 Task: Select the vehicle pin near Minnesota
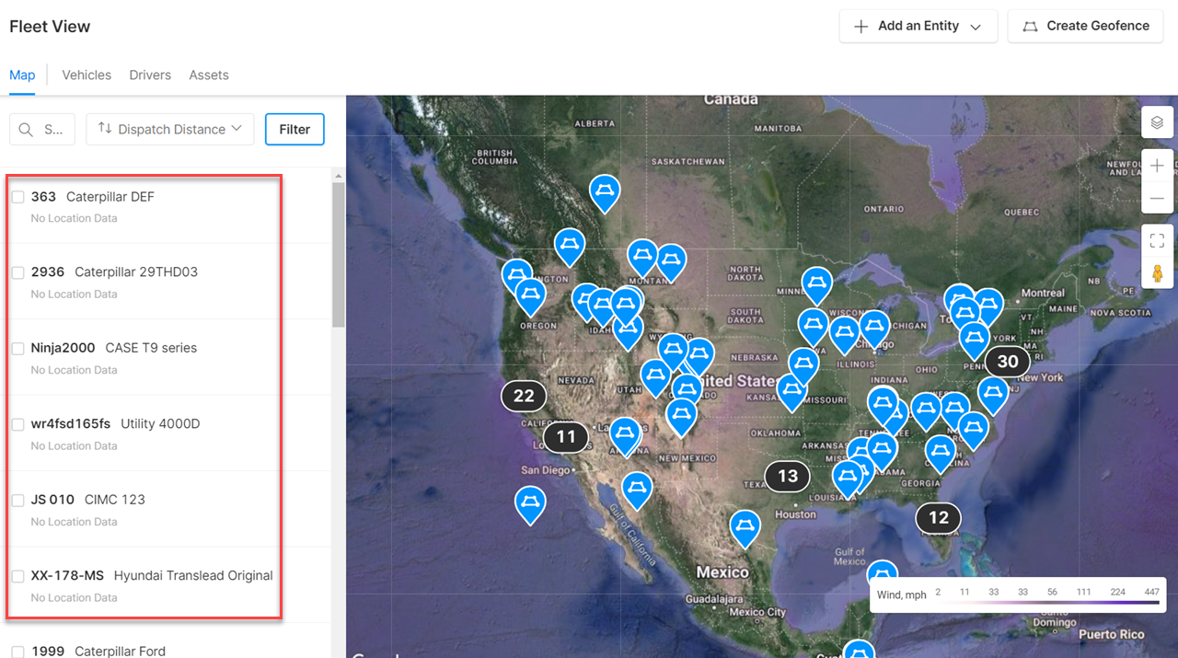pyautogui.click(x=816, y=286)
